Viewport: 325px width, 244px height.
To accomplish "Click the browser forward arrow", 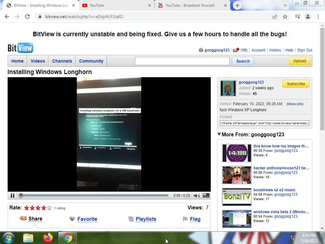I will (17, 17).
